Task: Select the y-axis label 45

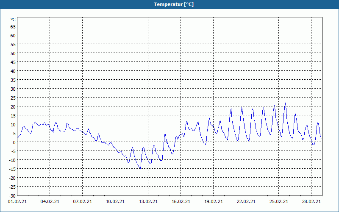Action: point(13,62)
